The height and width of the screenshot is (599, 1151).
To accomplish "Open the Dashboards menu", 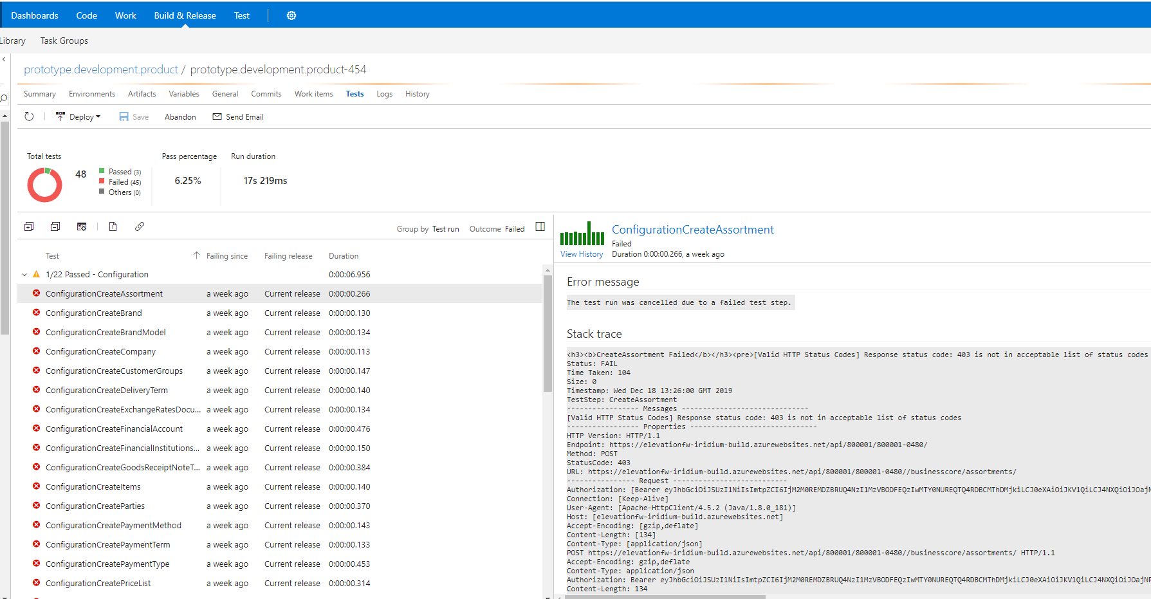I will pyautogui.click(x=35, y=15).
